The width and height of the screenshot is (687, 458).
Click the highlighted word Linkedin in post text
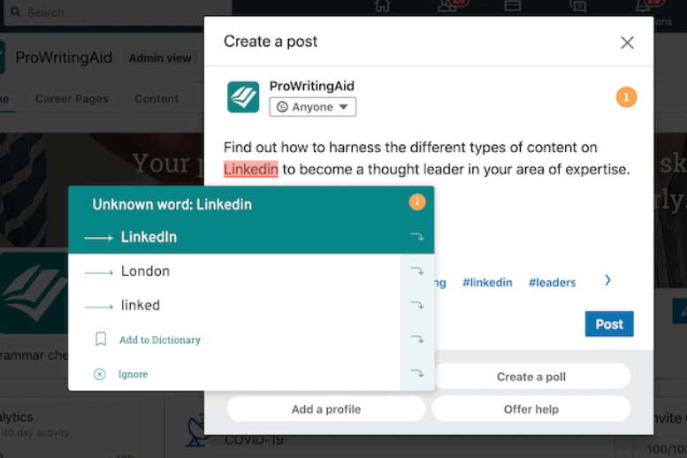[x=250, y=169]
